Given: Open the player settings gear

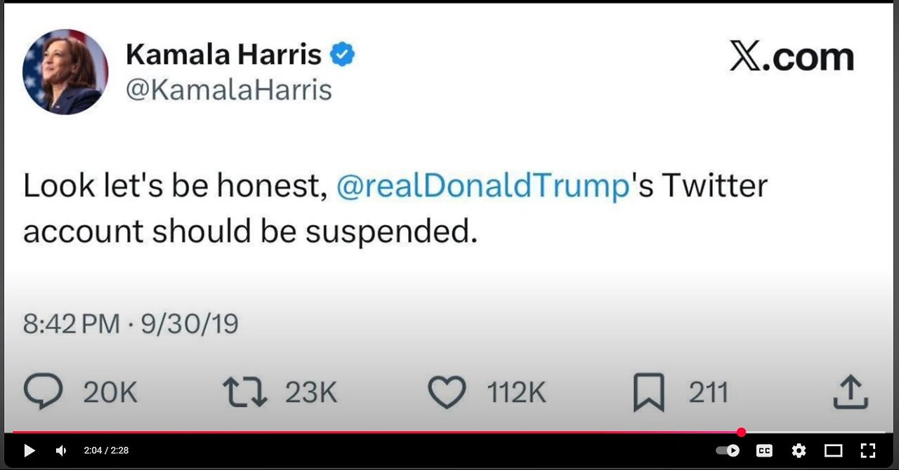Looking at the screenshot, I should tap(799, 450).
